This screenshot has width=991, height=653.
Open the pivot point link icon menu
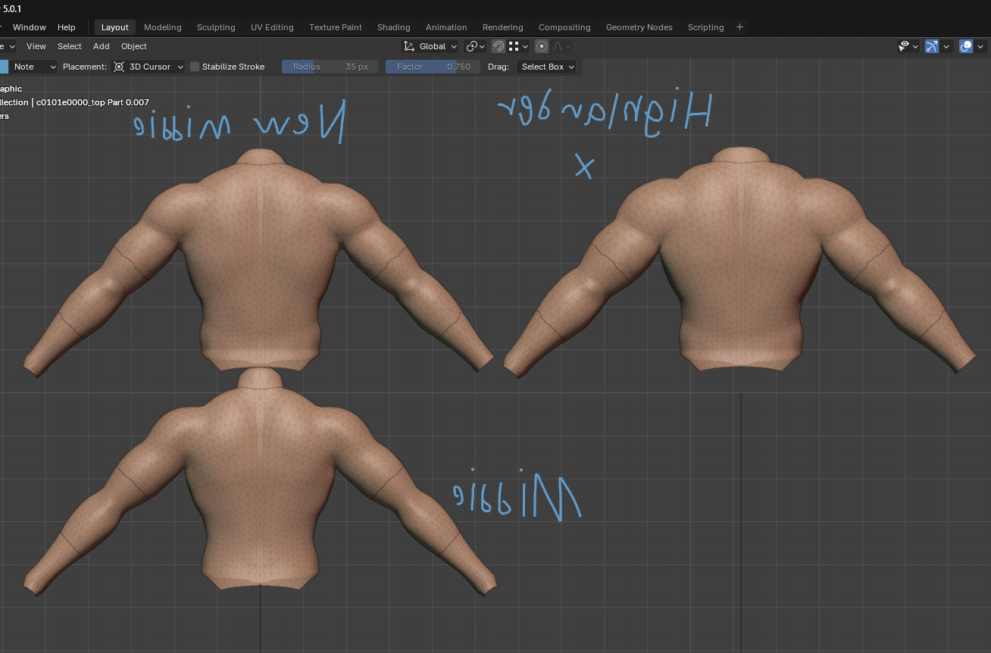[475, 46]
